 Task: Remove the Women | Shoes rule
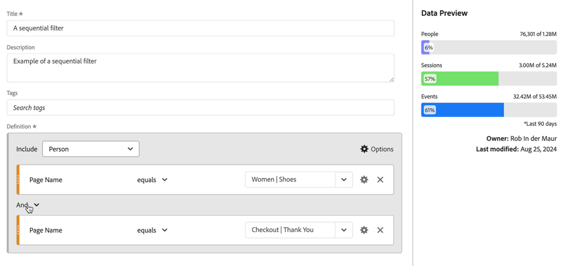point(380,180)
